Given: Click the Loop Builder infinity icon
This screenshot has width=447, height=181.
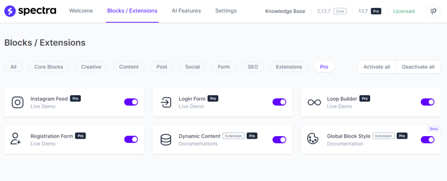Looking at the screenshot, I should click(314, 102).
